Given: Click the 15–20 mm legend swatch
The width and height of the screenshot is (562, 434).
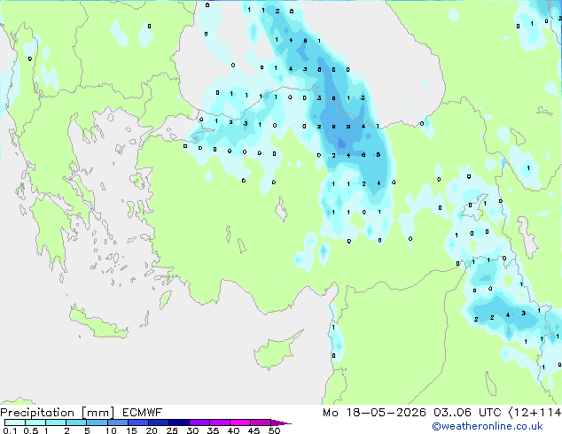Looking at the screenshot, I should [x=138, y=422].
